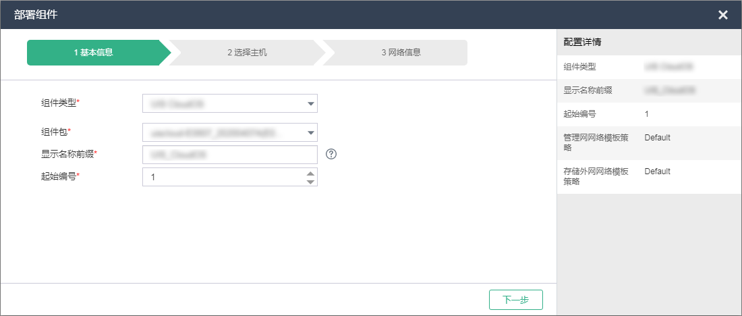Decrease 起始编号 with the down arrow
Image resolution: width=742 pixels, height=316 pixels.
310,182
